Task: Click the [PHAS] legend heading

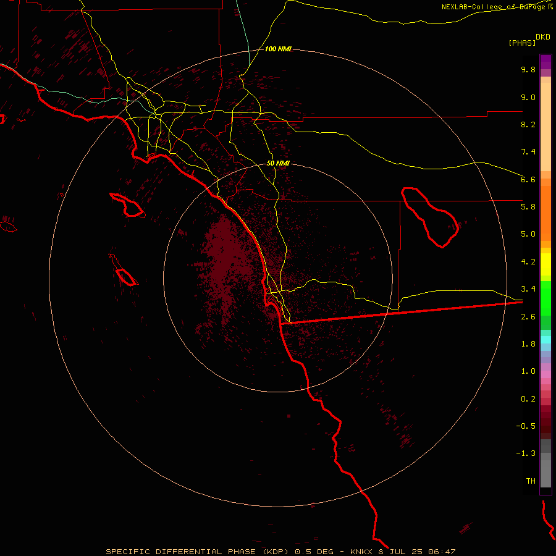Action: click(x=522, y=43)
